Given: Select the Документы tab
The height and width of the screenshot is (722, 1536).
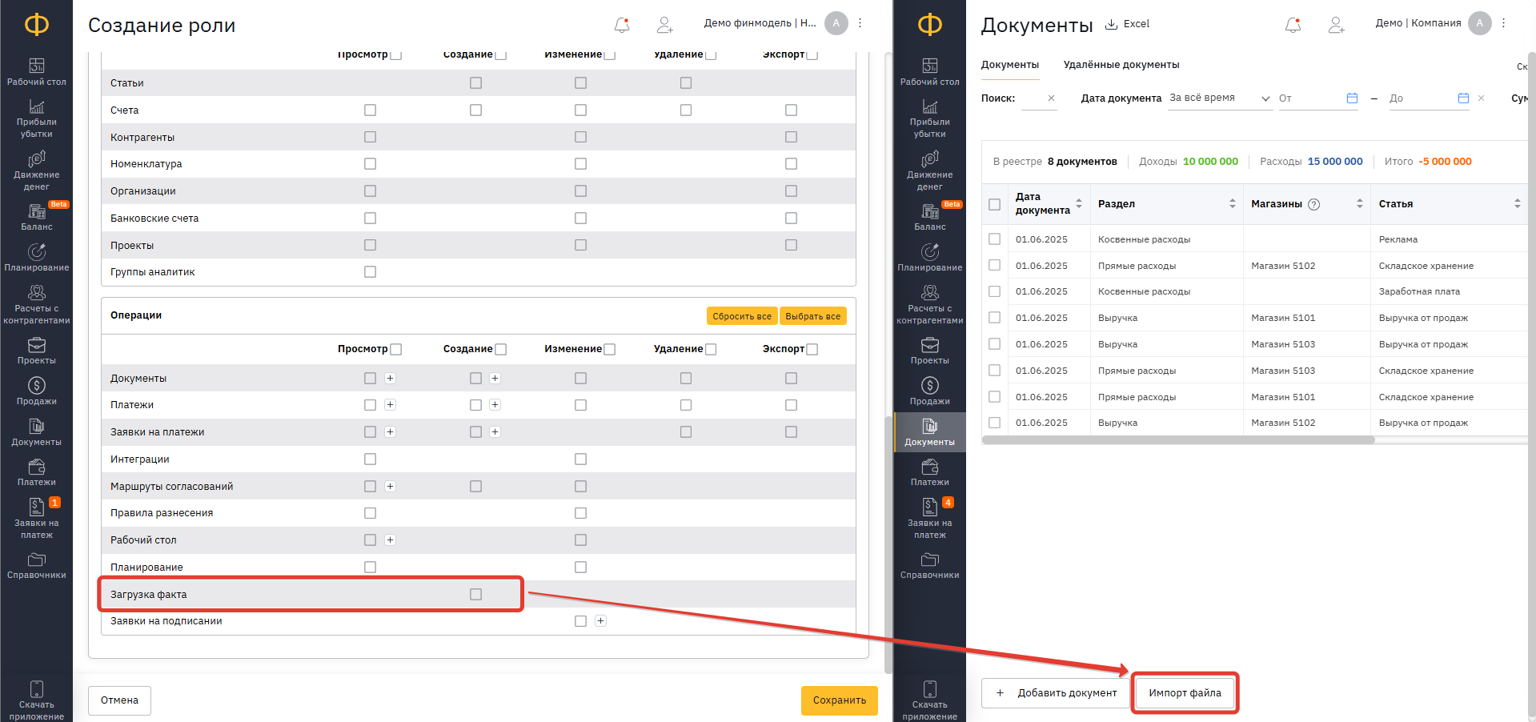Looking at the screenshot, I should pos(1009,65).
